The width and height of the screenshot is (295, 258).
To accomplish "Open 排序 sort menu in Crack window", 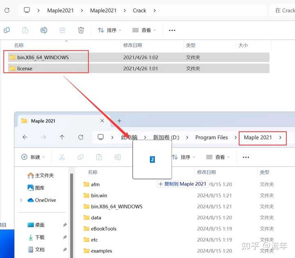I will pos(109,30).
